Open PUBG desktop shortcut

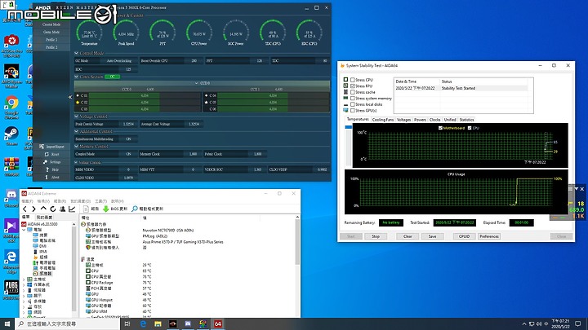click(x=11, y=288)
